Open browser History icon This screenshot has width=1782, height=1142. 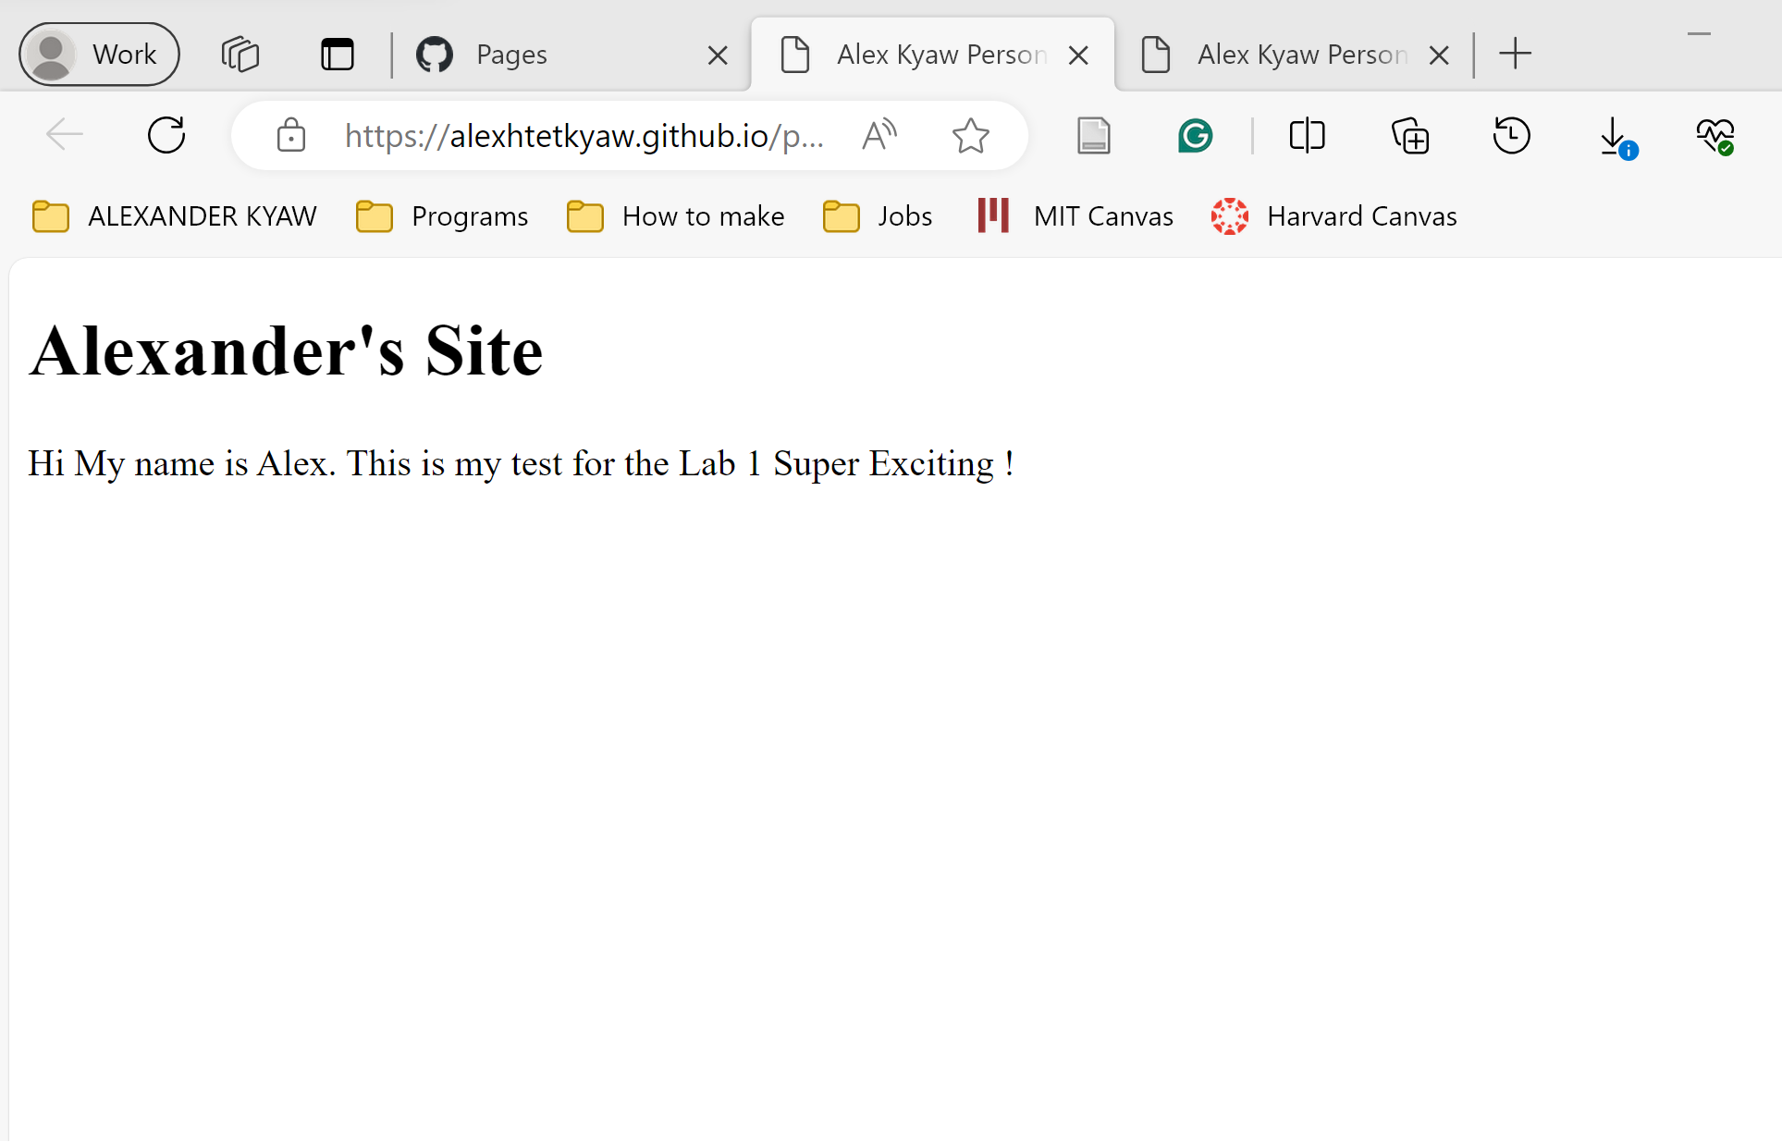coord(1511,136)
